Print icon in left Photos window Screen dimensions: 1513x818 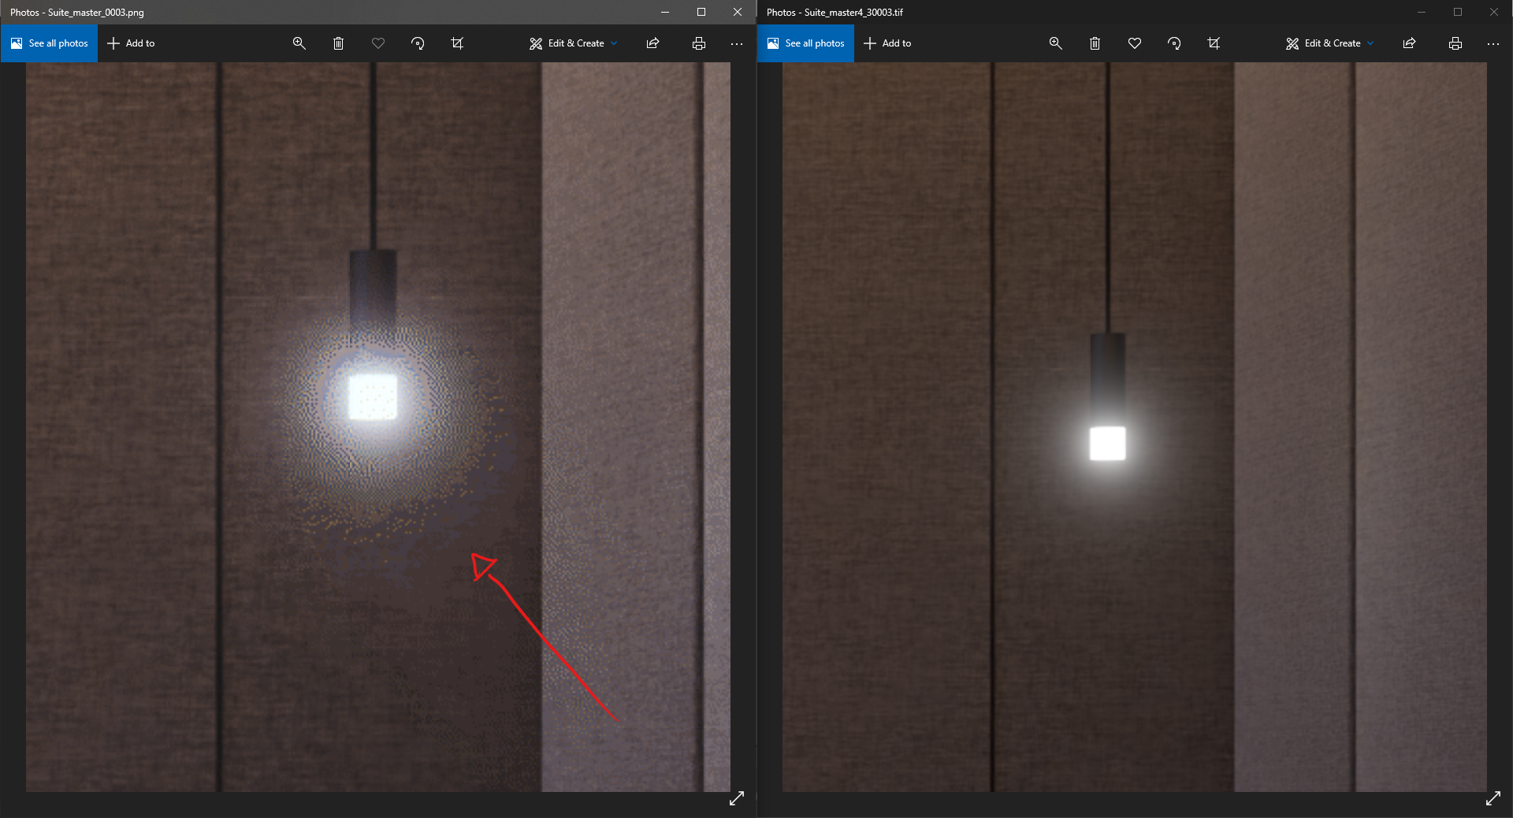[x=698, y=43]
